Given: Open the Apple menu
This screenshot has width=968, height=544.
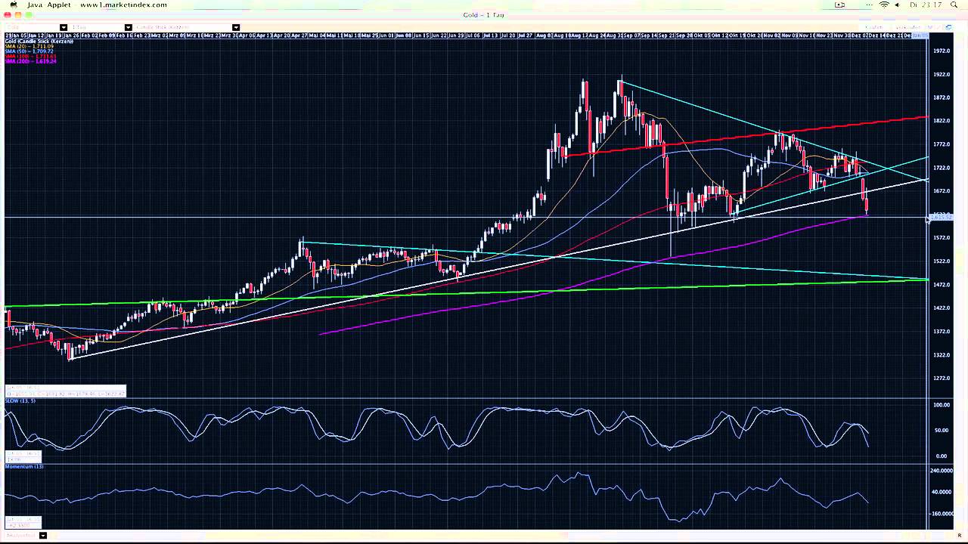Looking at the screenshot, I should [x=14, y=5].
